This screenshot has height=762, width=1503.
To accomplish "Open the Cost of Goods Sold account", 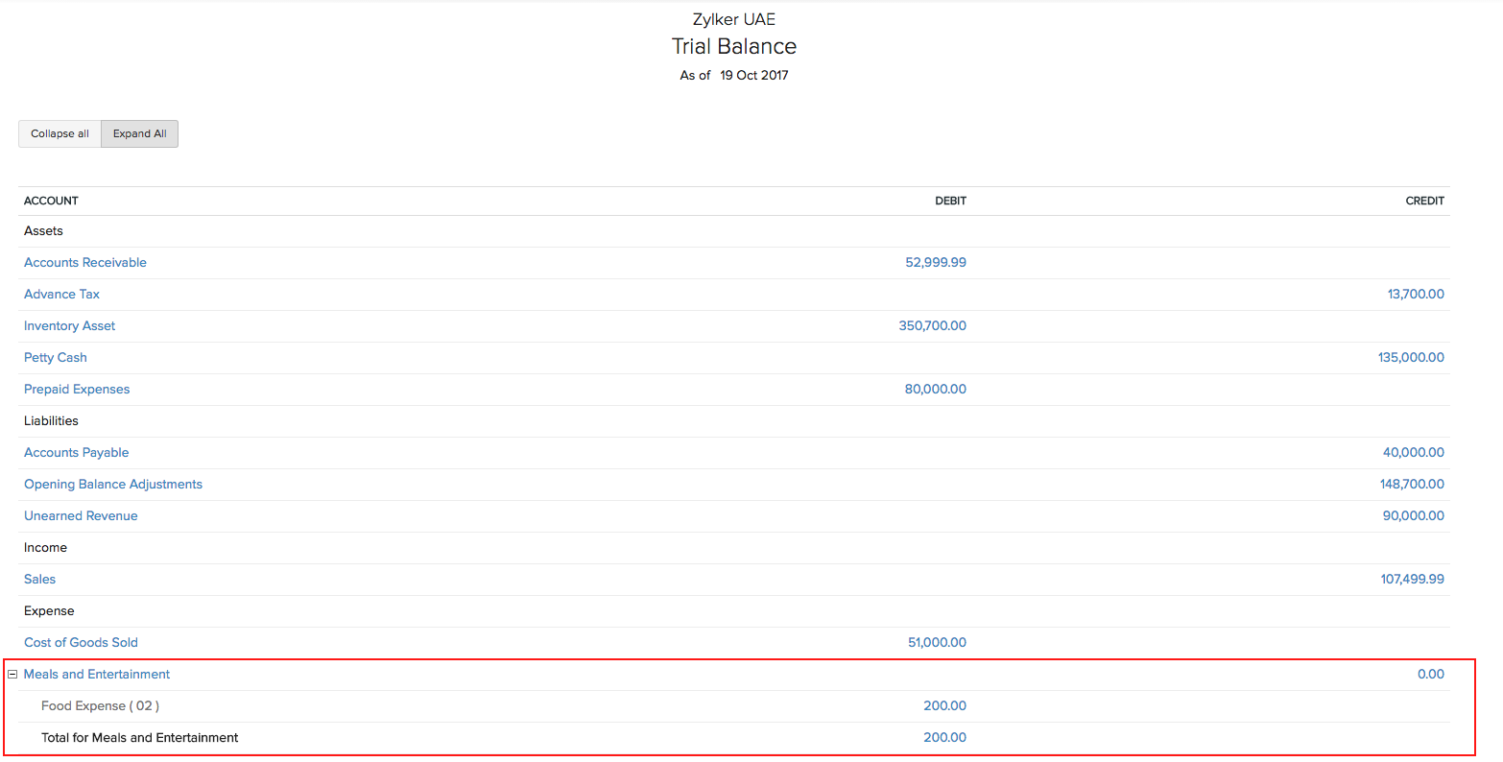I will click(x=81, y=643).
